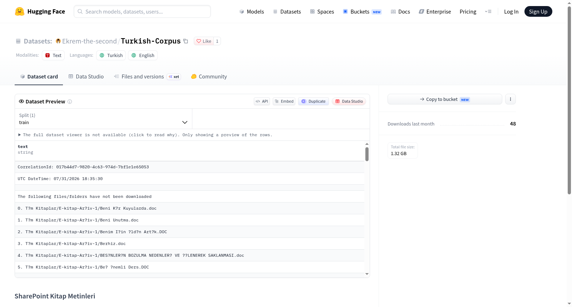Like the Turkish-Corpus dataset
This screenshot has height=307, width=572.
pyautogui.click(x=204, y=41)
